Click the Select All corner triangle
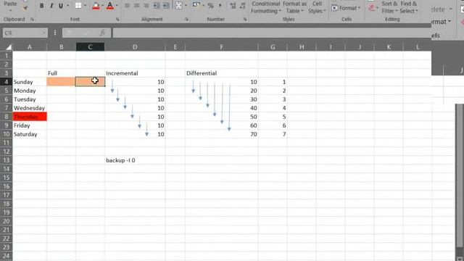 click(x=9, y=46)
